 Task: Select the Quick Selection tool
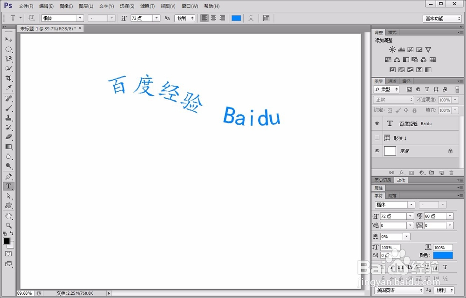click(x=8, y=68)
